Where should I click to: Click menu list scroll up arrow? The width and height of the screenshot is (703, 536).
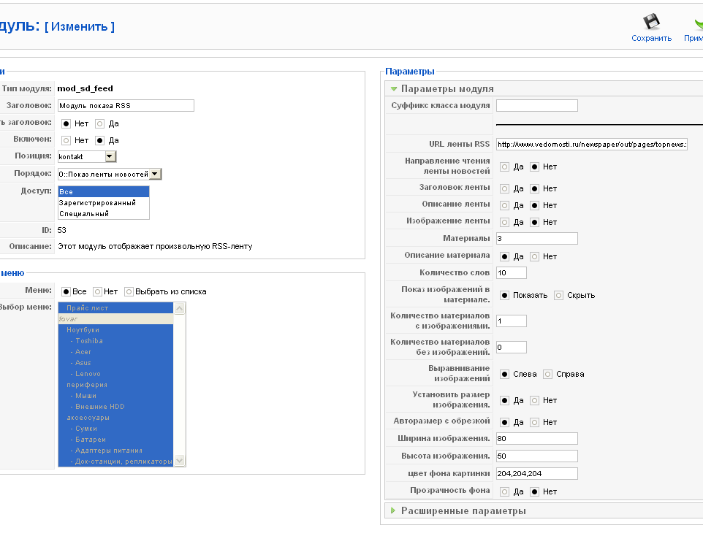point(179,308)
